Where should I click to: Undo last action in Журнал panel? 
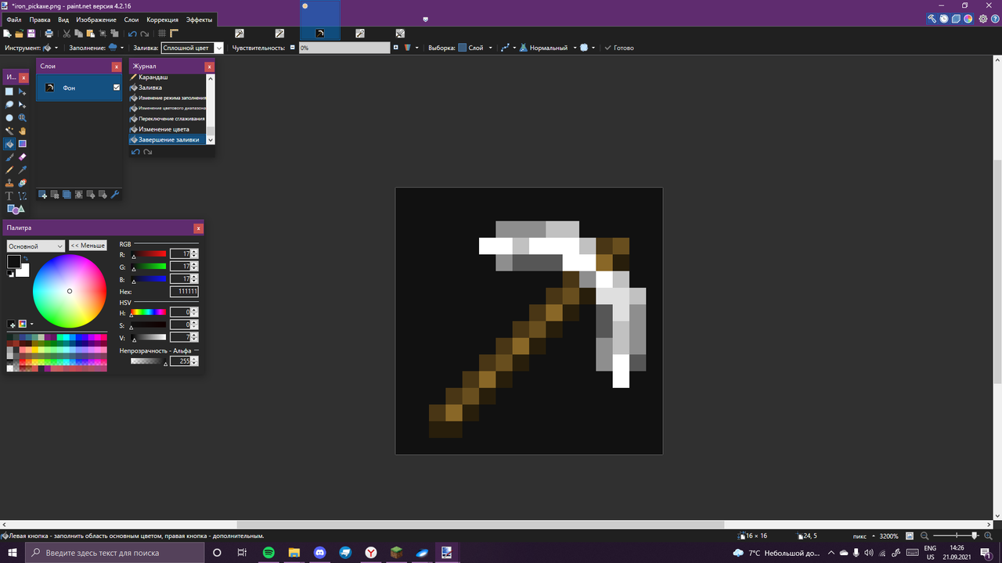(135, 152)
